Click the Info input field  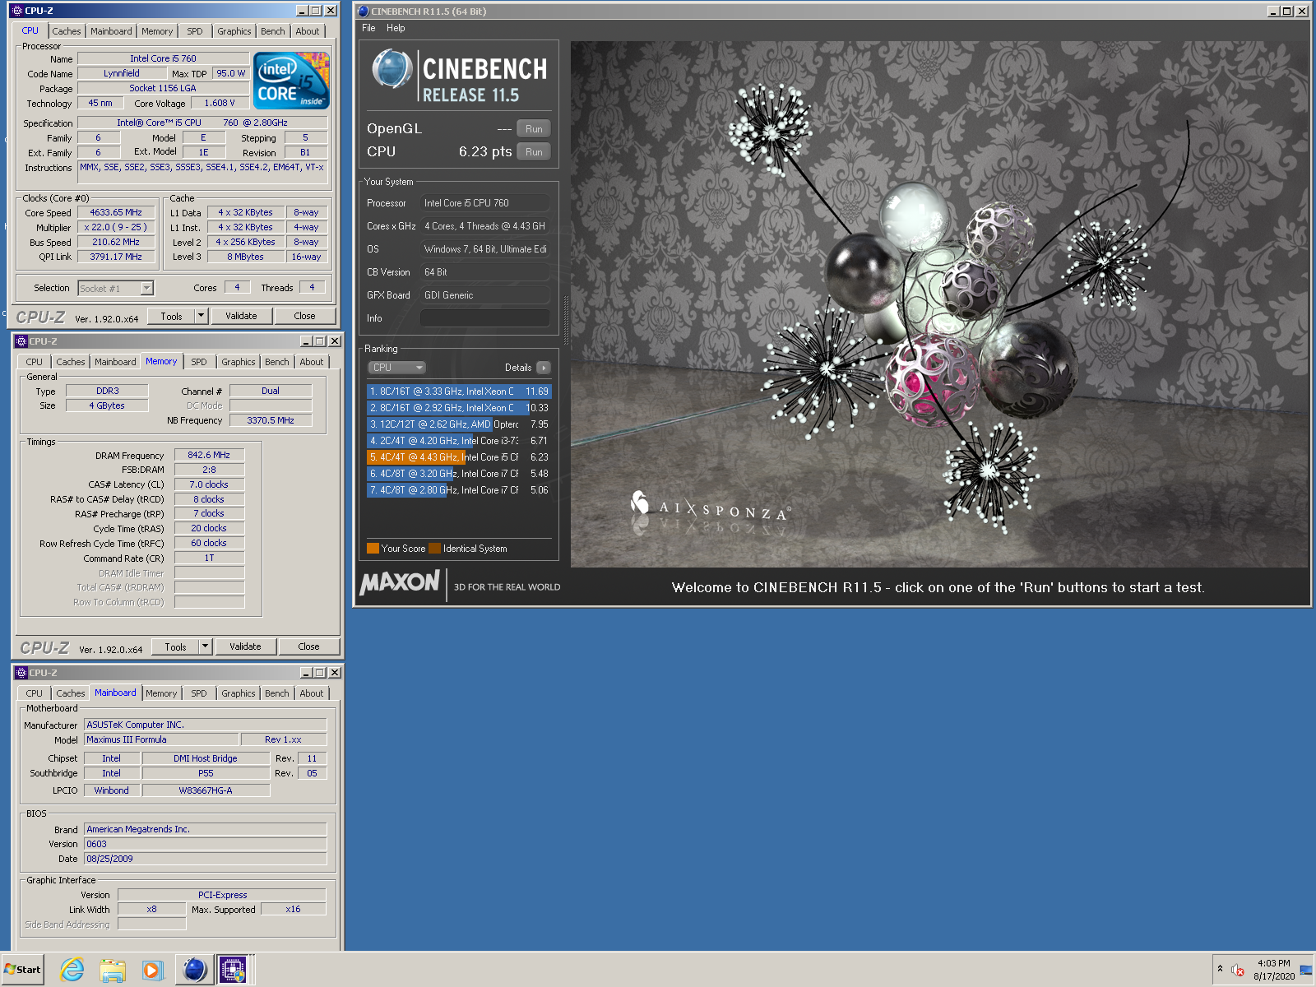pos(485,318)
